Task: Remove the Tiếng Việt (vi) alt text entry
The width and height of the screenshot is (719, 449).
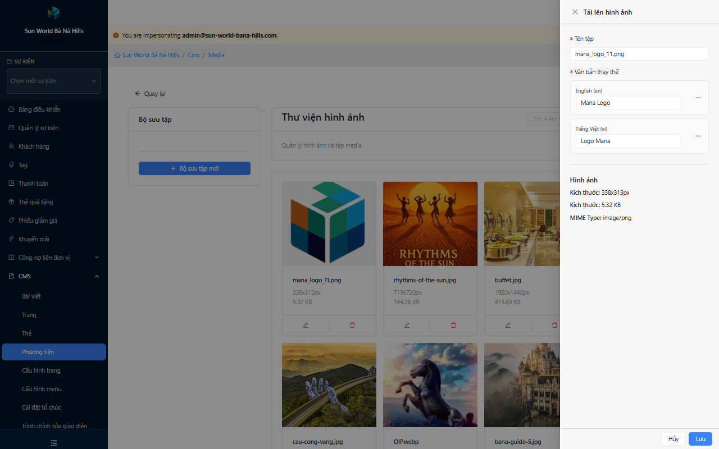Action: pyautogui.click(x=698, y=136)
